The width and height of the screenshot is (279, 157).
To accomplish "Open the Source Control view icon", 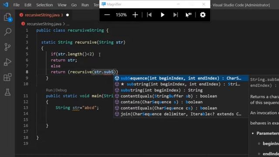I will [x=7, y=47].
